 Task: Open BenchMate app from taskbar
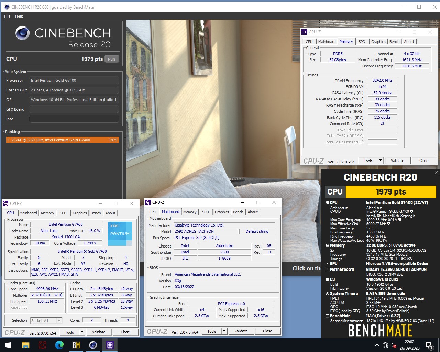coord(76,345)
